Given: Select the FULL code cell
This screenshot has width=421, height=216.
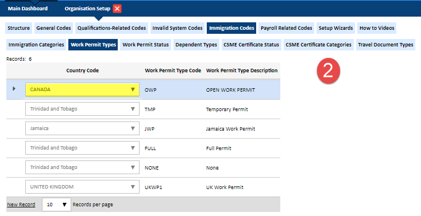Looking at the screenshot, I should (150, 148).
